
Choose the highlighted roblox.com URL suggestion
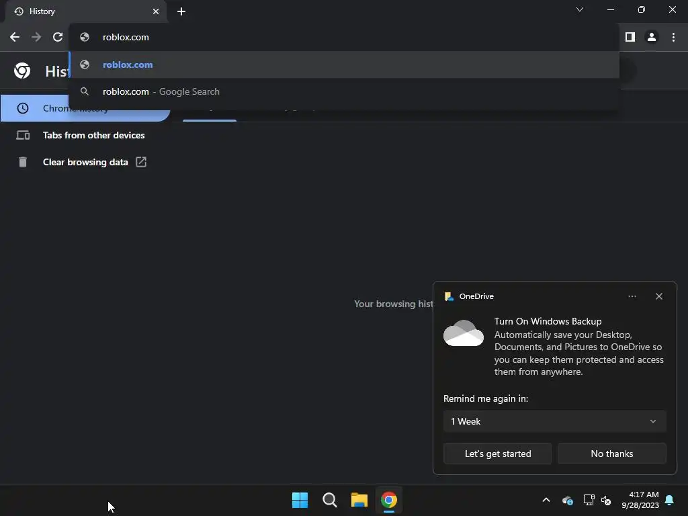[345, 64]
